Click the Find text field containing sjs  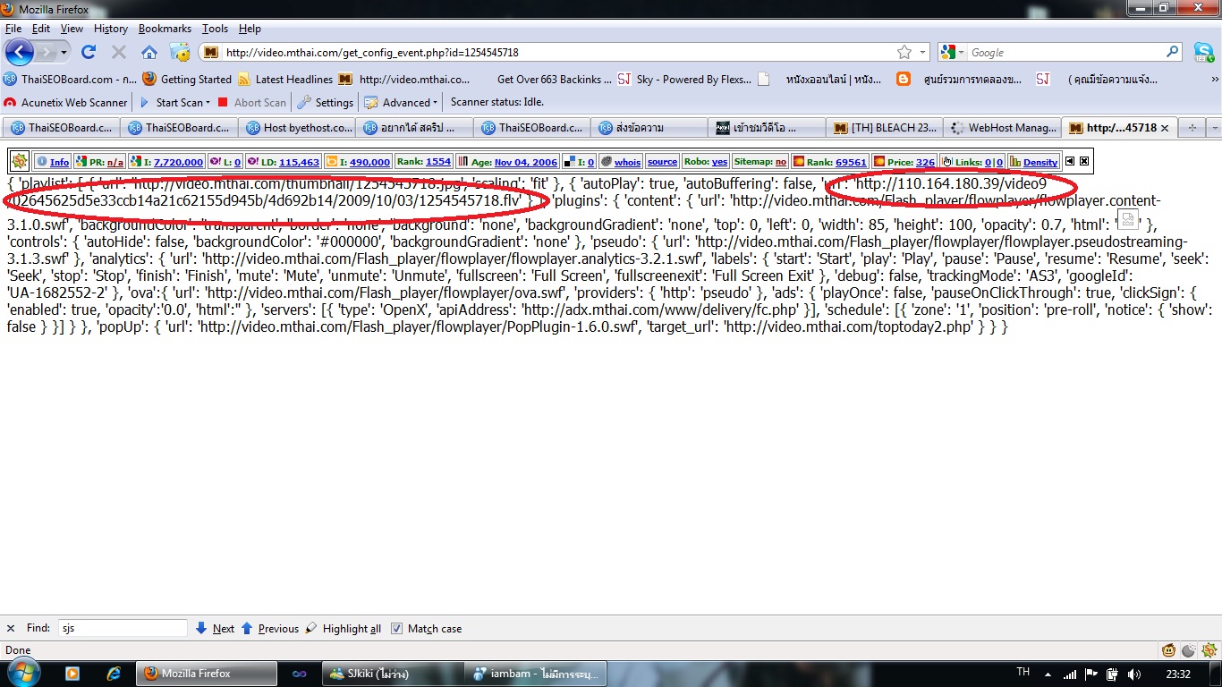point(123,628)
